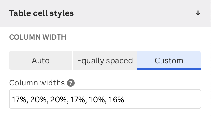The height and width of the screenshot is (117, 211).
Task: Click the Column widths label
Action: 37,83
